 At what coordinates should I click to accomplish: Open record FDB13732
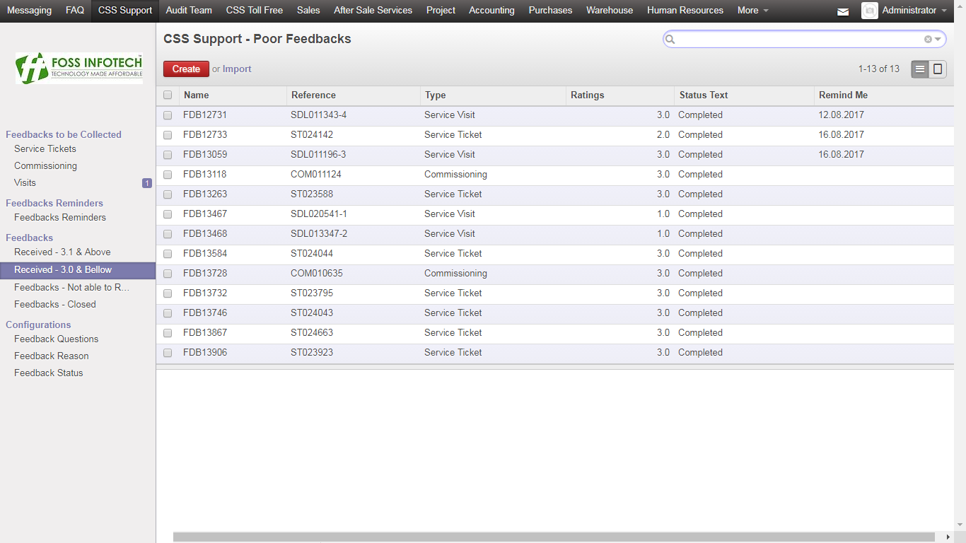pos(205,293)
